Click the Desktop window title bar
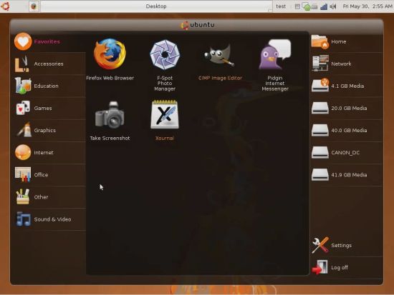Screen dimensions: 394x295 click(x=156, y=6)
